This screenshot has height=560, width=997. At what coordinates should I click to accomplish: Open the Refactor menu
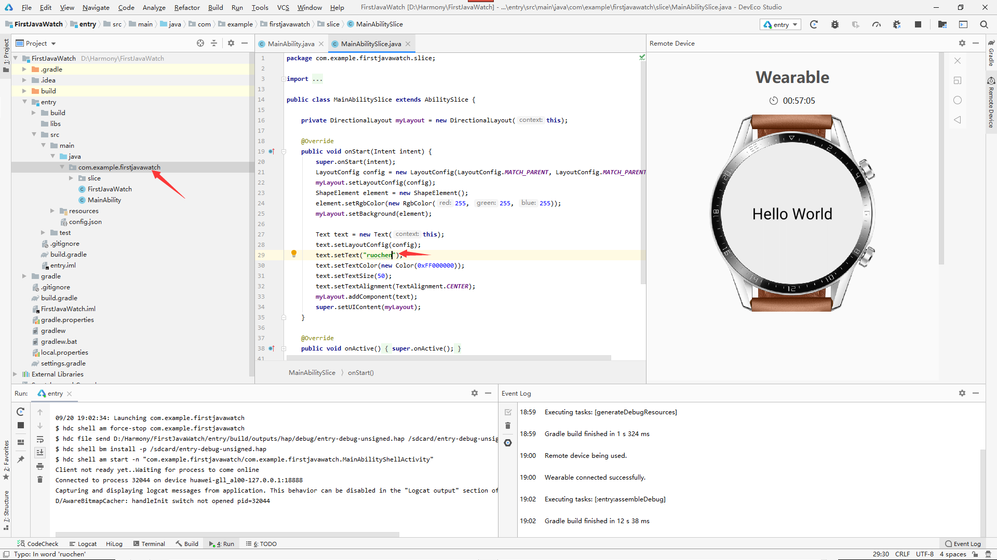coord(186,7)
